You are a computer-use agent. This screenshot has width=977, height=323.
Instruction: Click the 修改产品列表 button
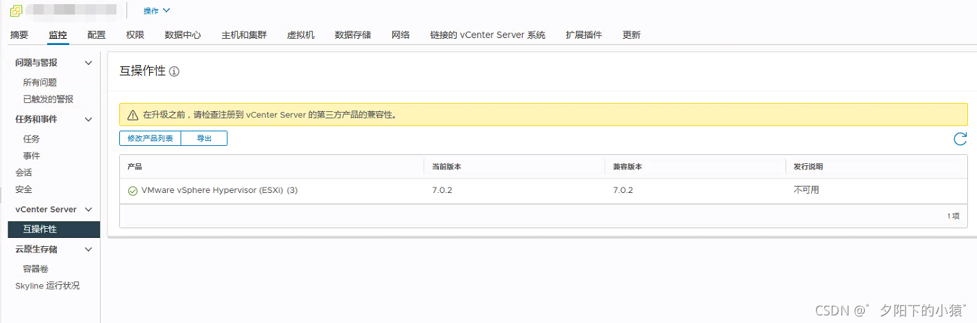pyautogui.click(x=150, y=138)
